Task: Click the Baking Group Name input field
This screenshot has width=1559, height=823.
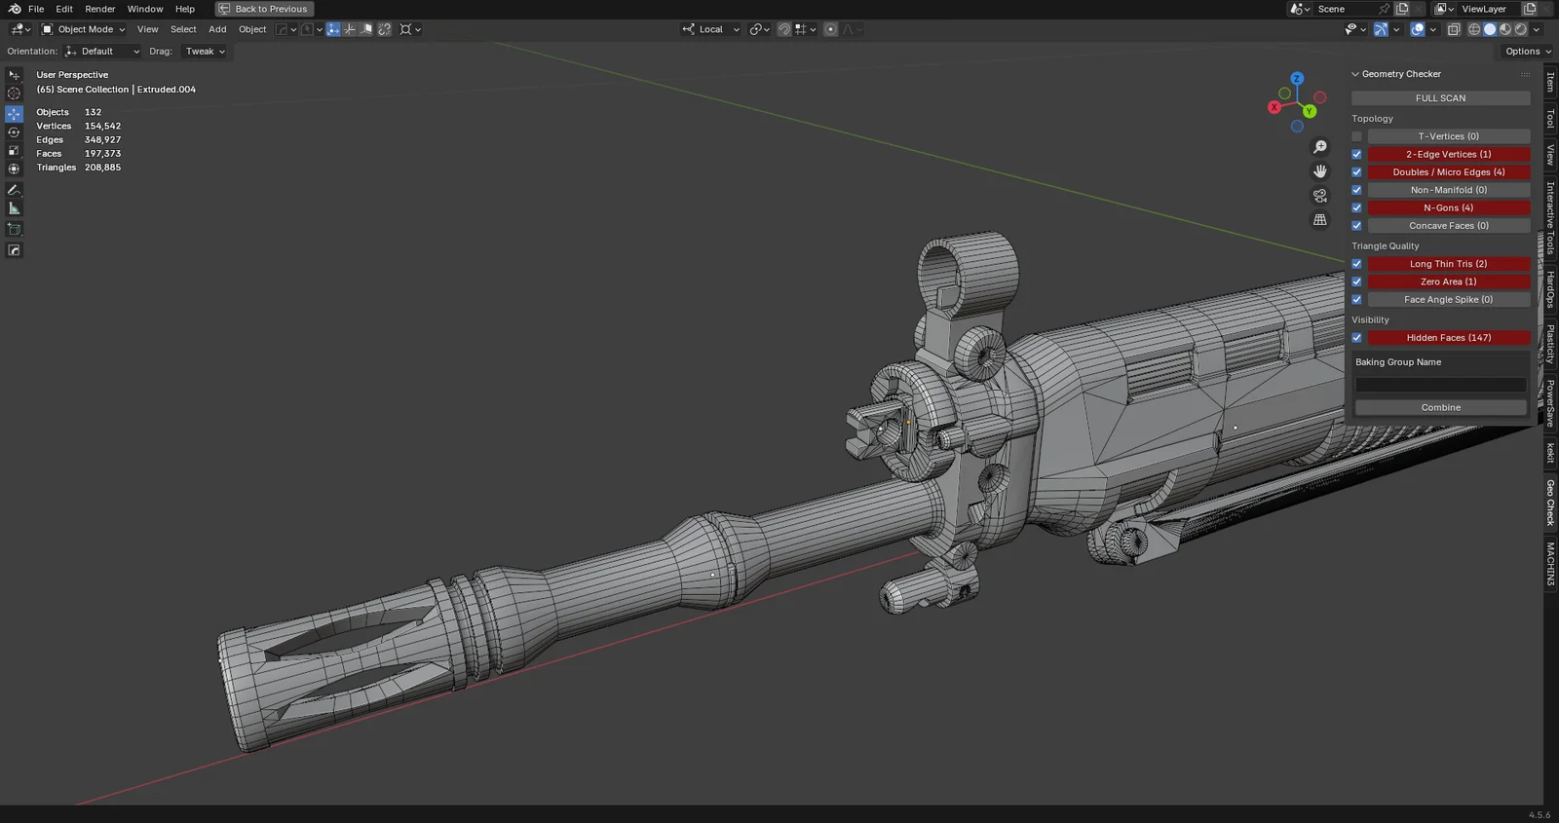Action: point(1440,385)
